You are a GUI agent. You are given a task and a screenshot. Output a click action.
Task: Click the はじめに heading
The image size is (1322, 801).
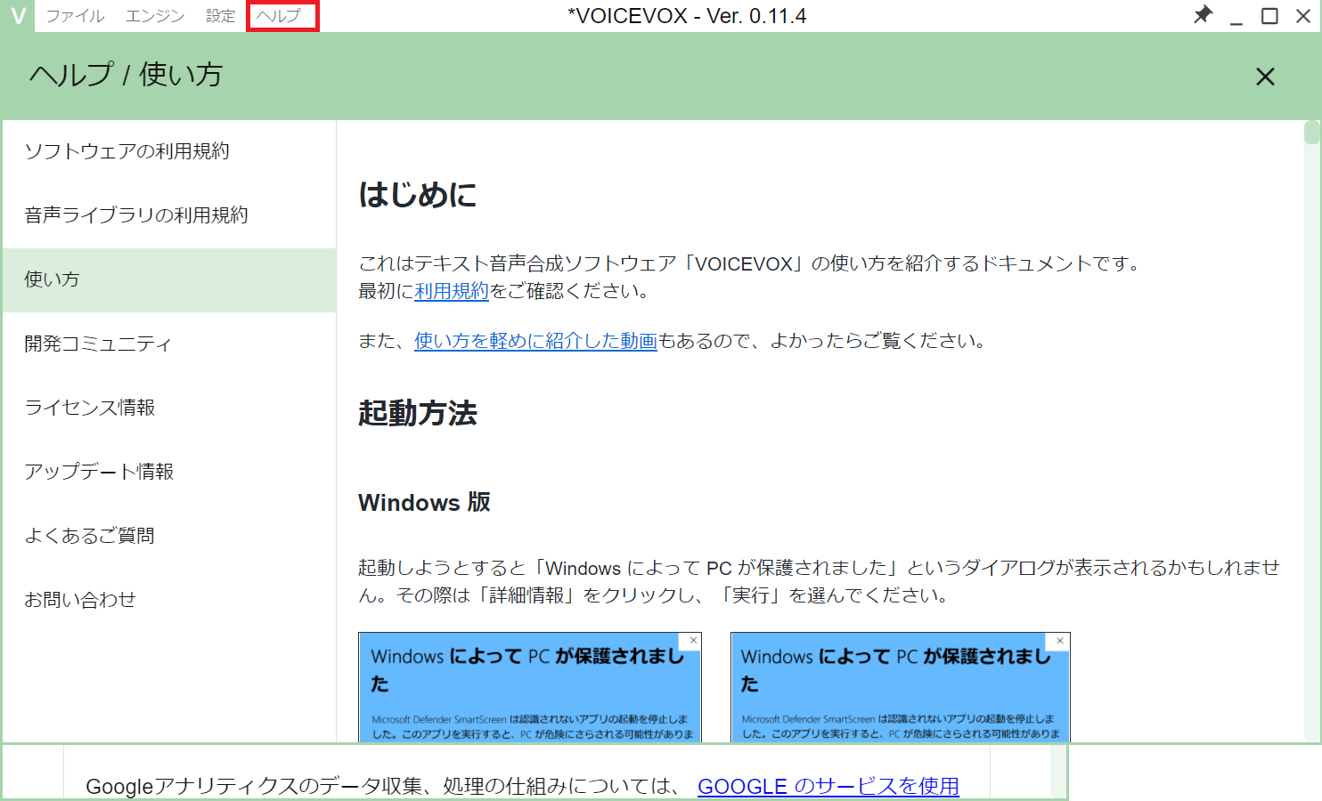click(418, 194)
